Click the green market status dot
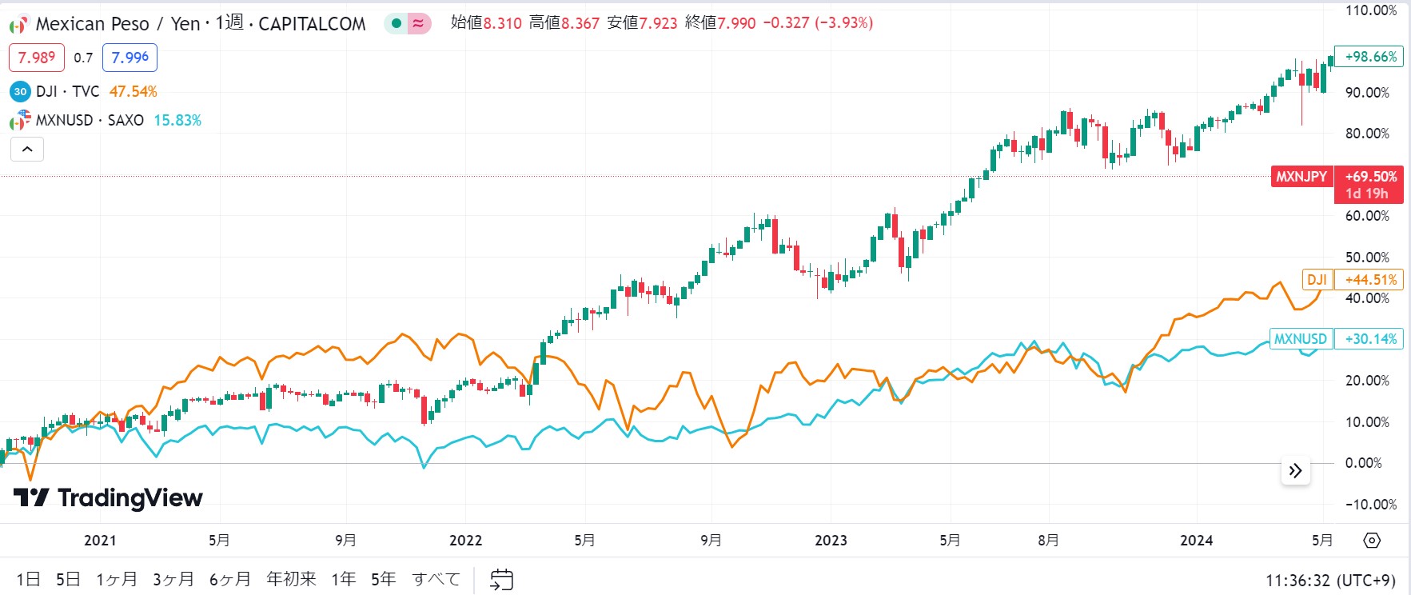 pyautogui.click(x=397, y=23)
